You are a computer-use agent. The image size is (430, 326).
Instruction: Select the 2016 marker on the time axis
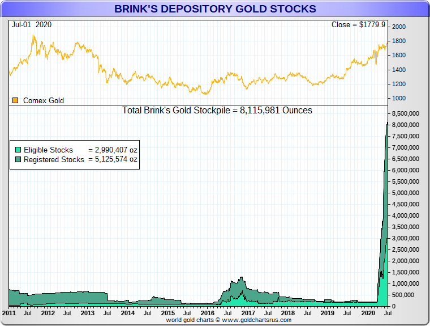pyautogui.click(x=208, y=312)
